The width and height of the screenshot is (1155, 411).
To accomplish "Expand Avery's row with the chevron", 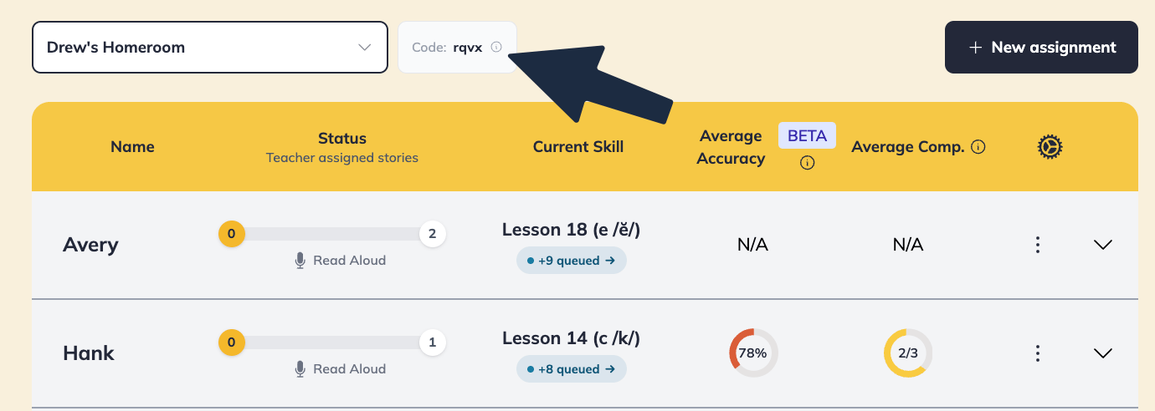I will [1103, 245].
